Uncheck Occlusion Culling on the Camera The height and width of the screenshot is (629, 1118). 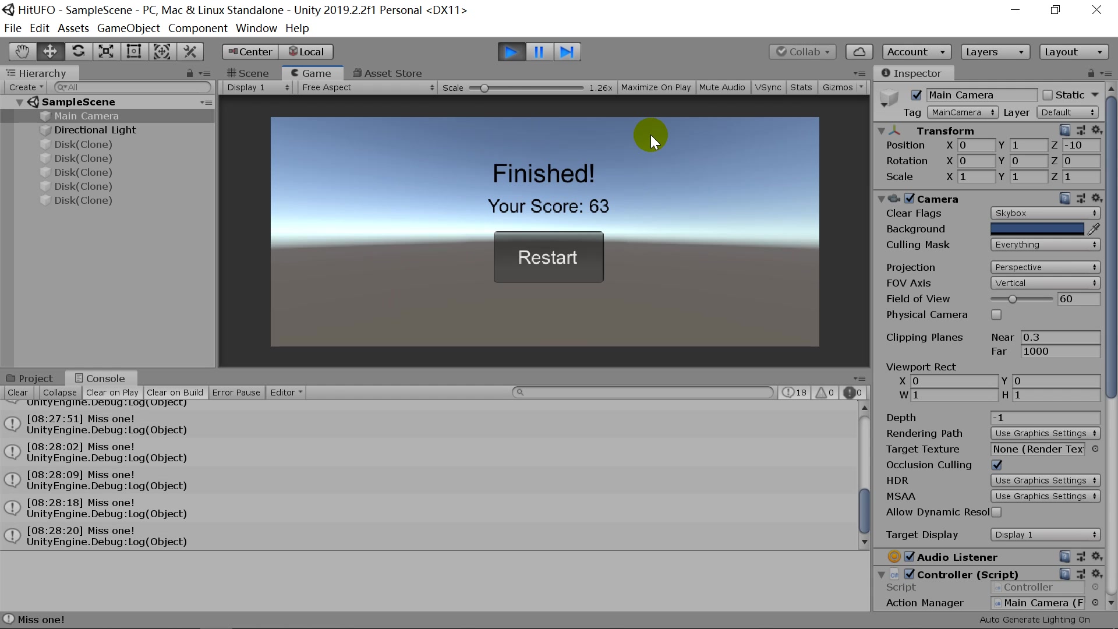coord(997,465)
